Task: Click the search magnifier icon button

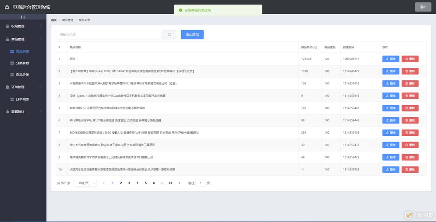Action: [x=169, y=35]
